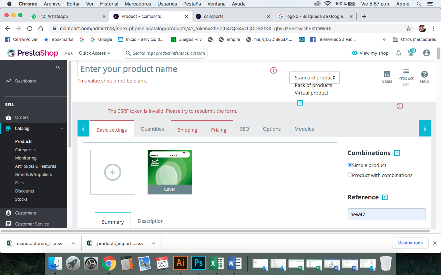
Task: Switch to the Quantities tab
Action: click(152, 129)
